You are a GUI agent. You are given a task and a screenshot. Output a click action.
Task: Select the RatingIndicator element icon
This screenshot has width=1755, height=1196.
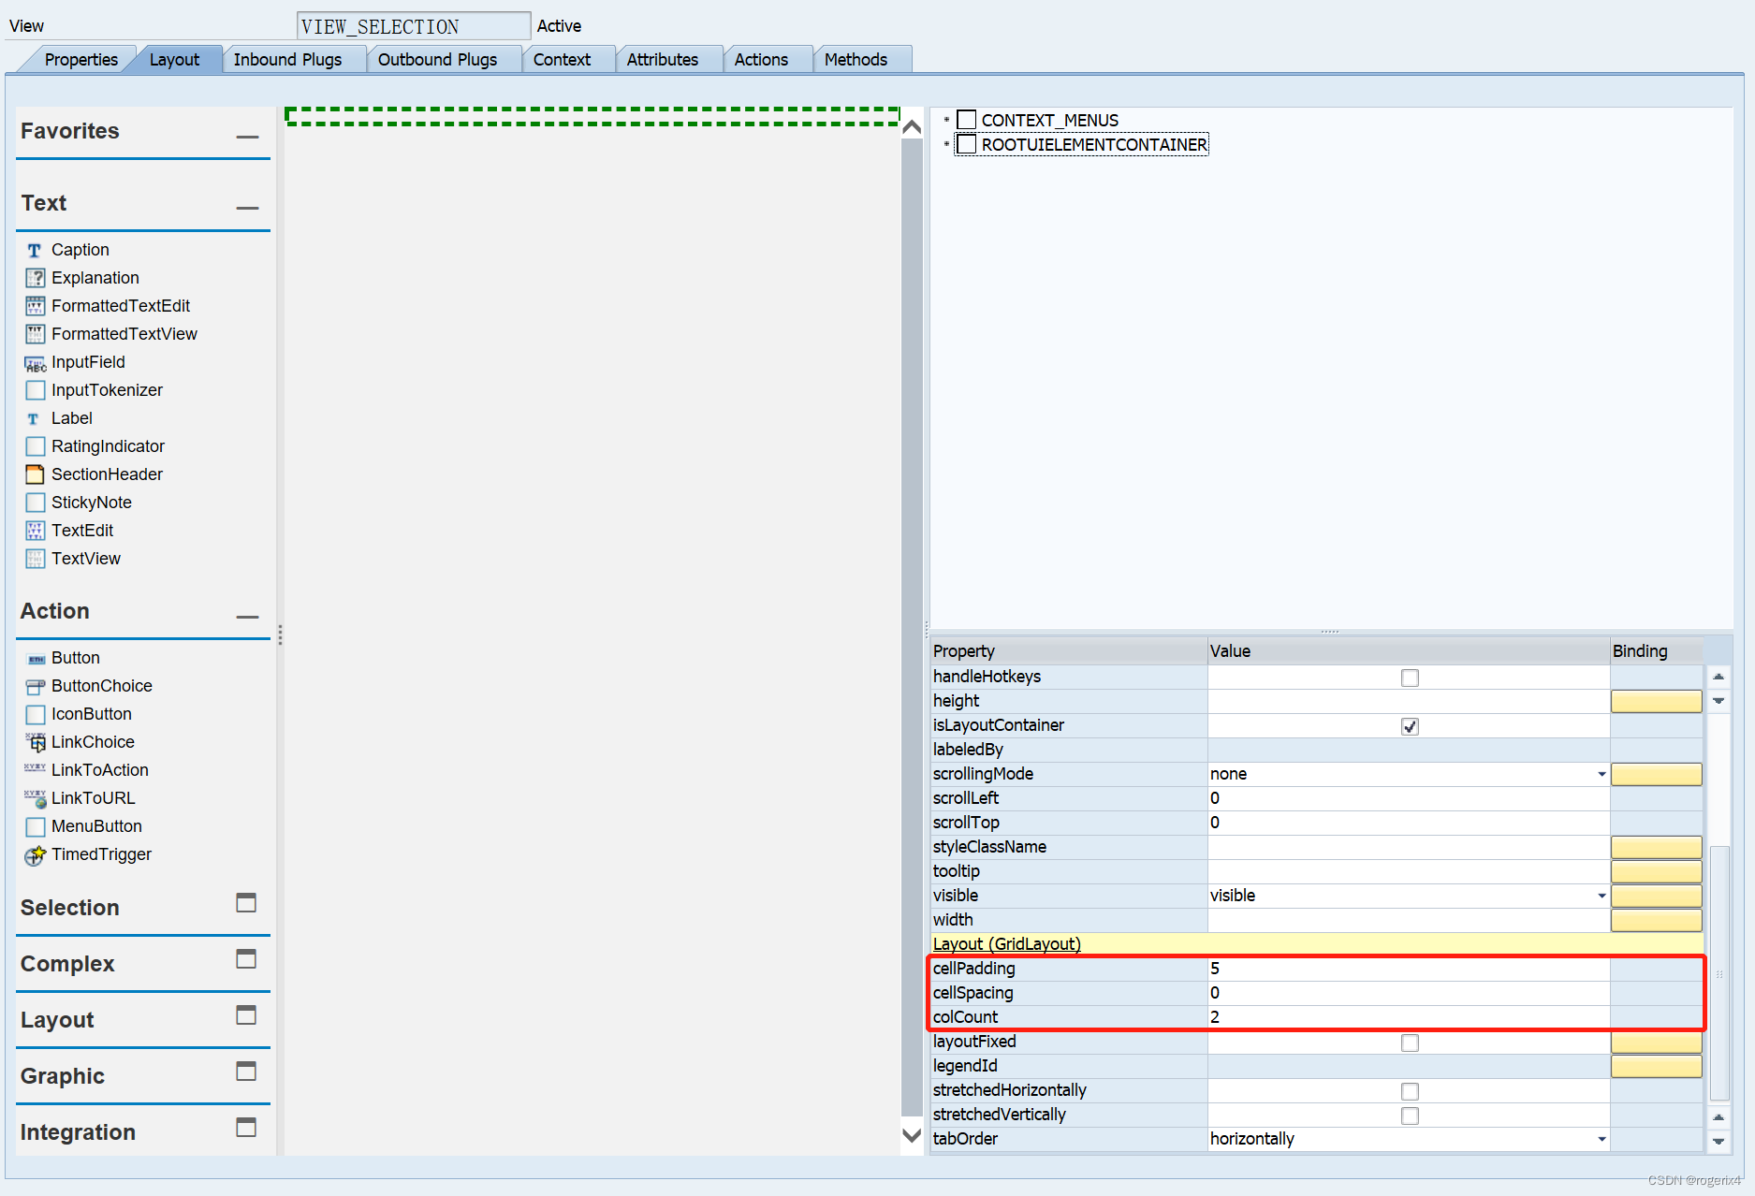(x=35, y=446)
